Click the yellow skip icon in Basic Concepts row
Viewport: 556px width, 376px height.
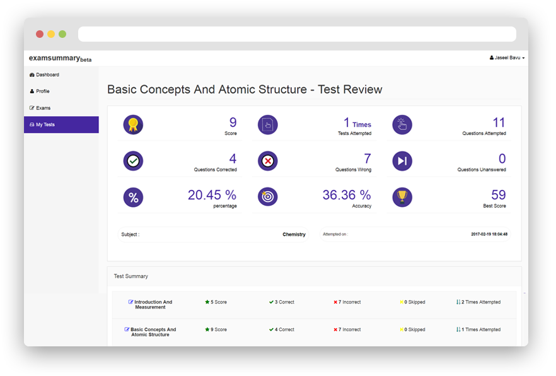tap(402, 329)
